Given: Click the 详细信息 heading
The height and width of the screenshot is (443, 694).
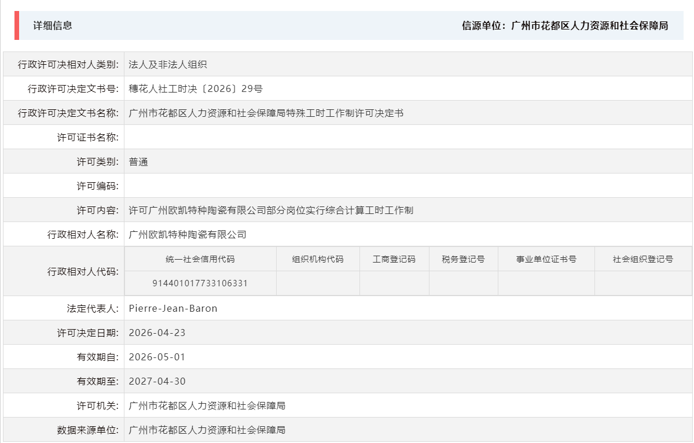Looking at the screenshot, I should (53, 25).
